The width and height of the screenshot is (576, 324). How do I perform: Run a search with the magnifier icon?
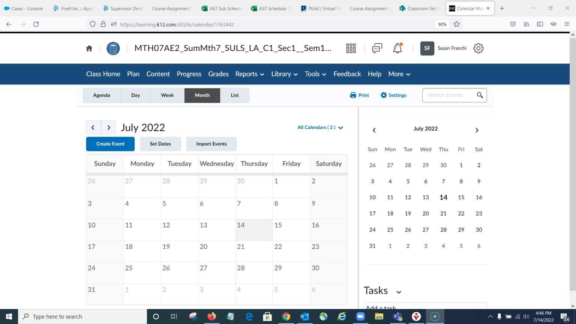tap(480, 95)
